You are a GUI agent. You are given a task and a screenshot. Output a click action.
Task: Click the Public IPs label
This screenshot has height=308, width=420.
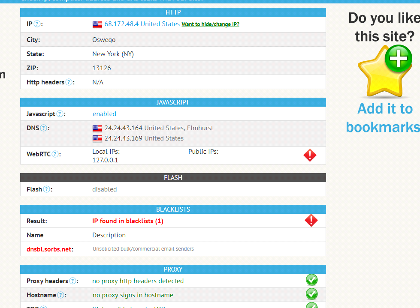[203, 152]
